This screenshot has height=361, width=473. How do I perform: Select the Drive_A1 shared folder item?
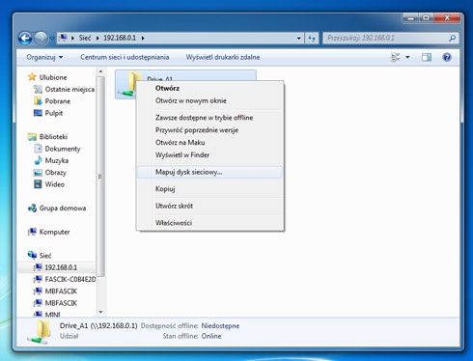(x=185, y=84)
